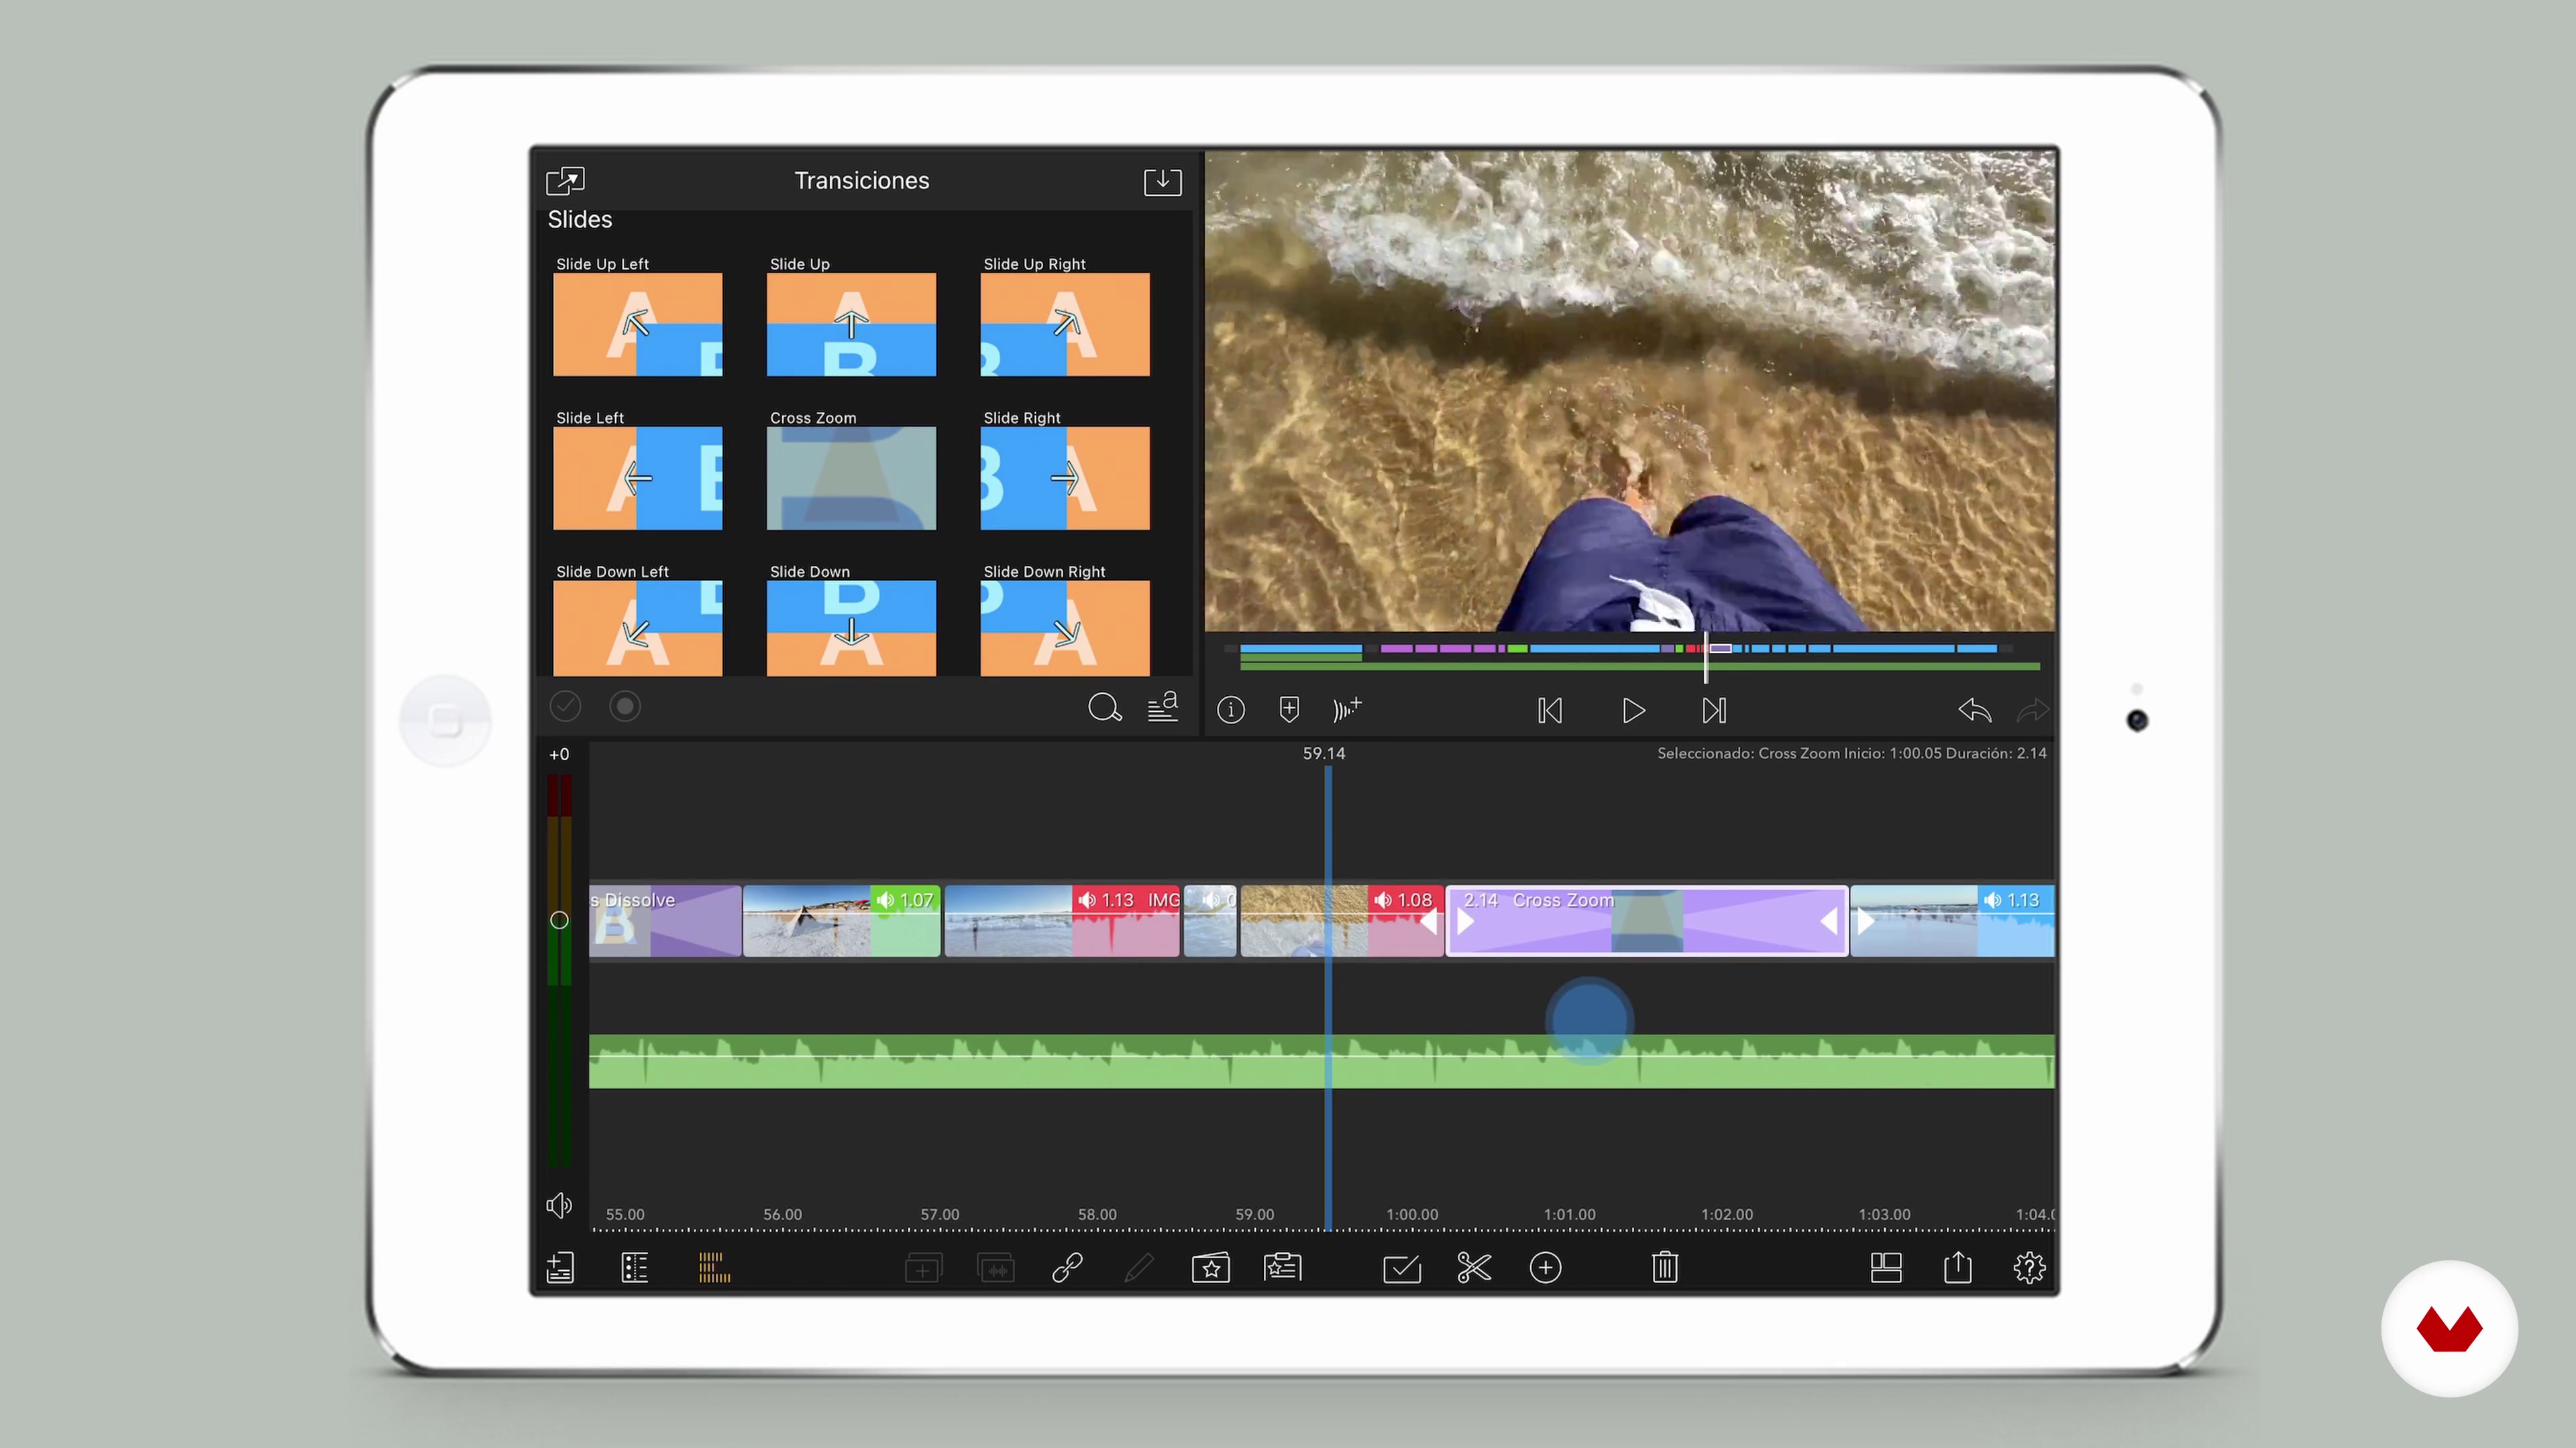Select the Slide Down Left transition
2576x1448 pixels.
(637, 629)
